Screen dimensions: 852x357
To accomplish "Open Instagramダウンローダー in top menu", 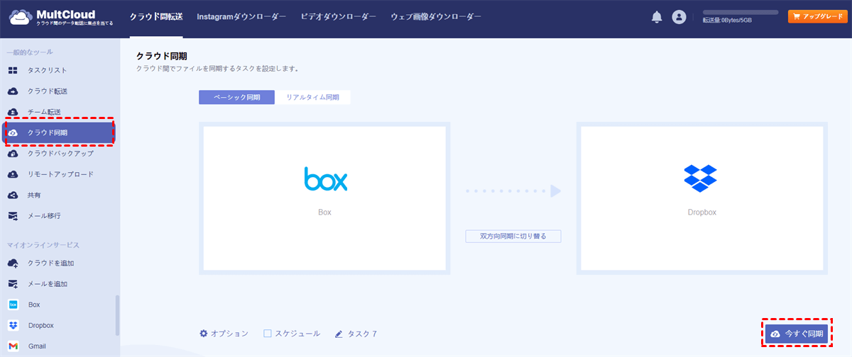I will [241, 16].
